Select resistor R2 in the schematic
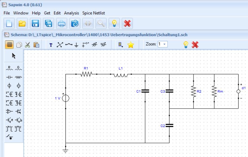This screenshot has width=248, height=157. coord(194,91)
